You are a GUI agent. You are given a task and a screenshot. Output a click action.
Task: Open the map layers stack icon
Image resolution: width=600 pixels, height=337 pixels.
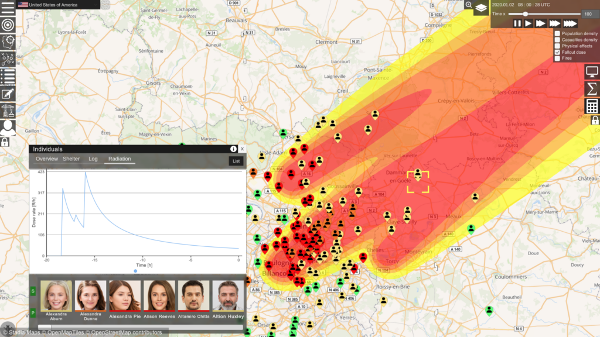pos(481,8)
